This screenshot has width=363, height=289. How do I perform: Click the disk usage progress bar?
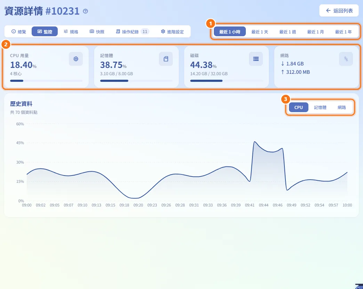[226, 81]
